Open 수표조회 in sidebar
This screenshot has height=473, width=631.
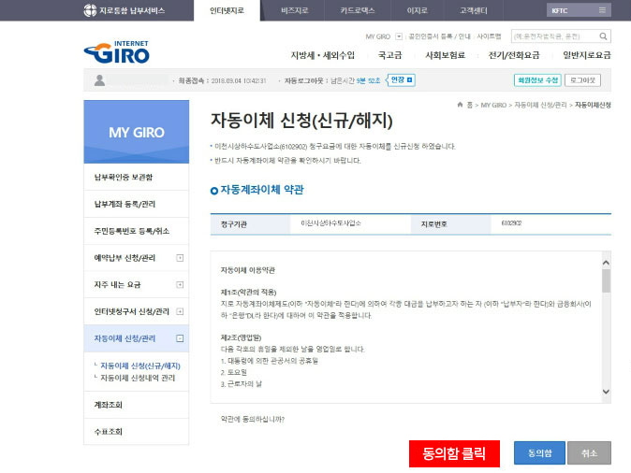click(x=136, y=432)
